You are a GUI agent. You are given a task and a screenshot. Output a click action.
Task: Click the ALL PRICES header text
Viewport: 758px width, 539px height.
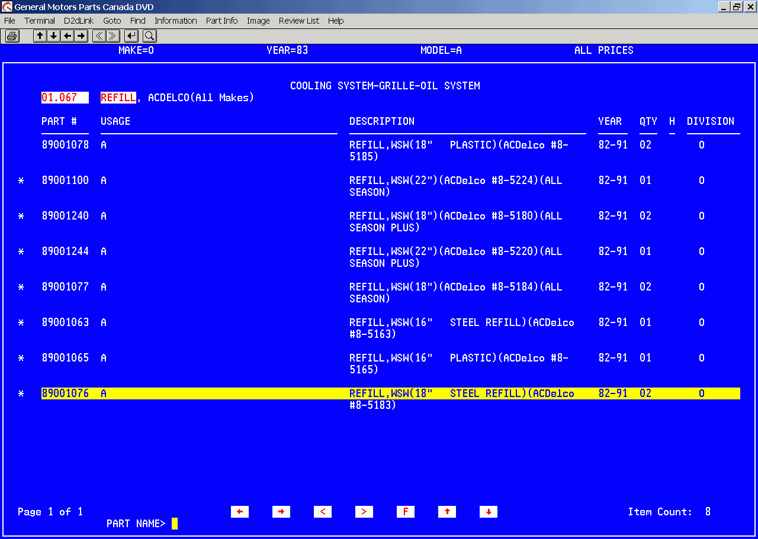pos(604,50)
